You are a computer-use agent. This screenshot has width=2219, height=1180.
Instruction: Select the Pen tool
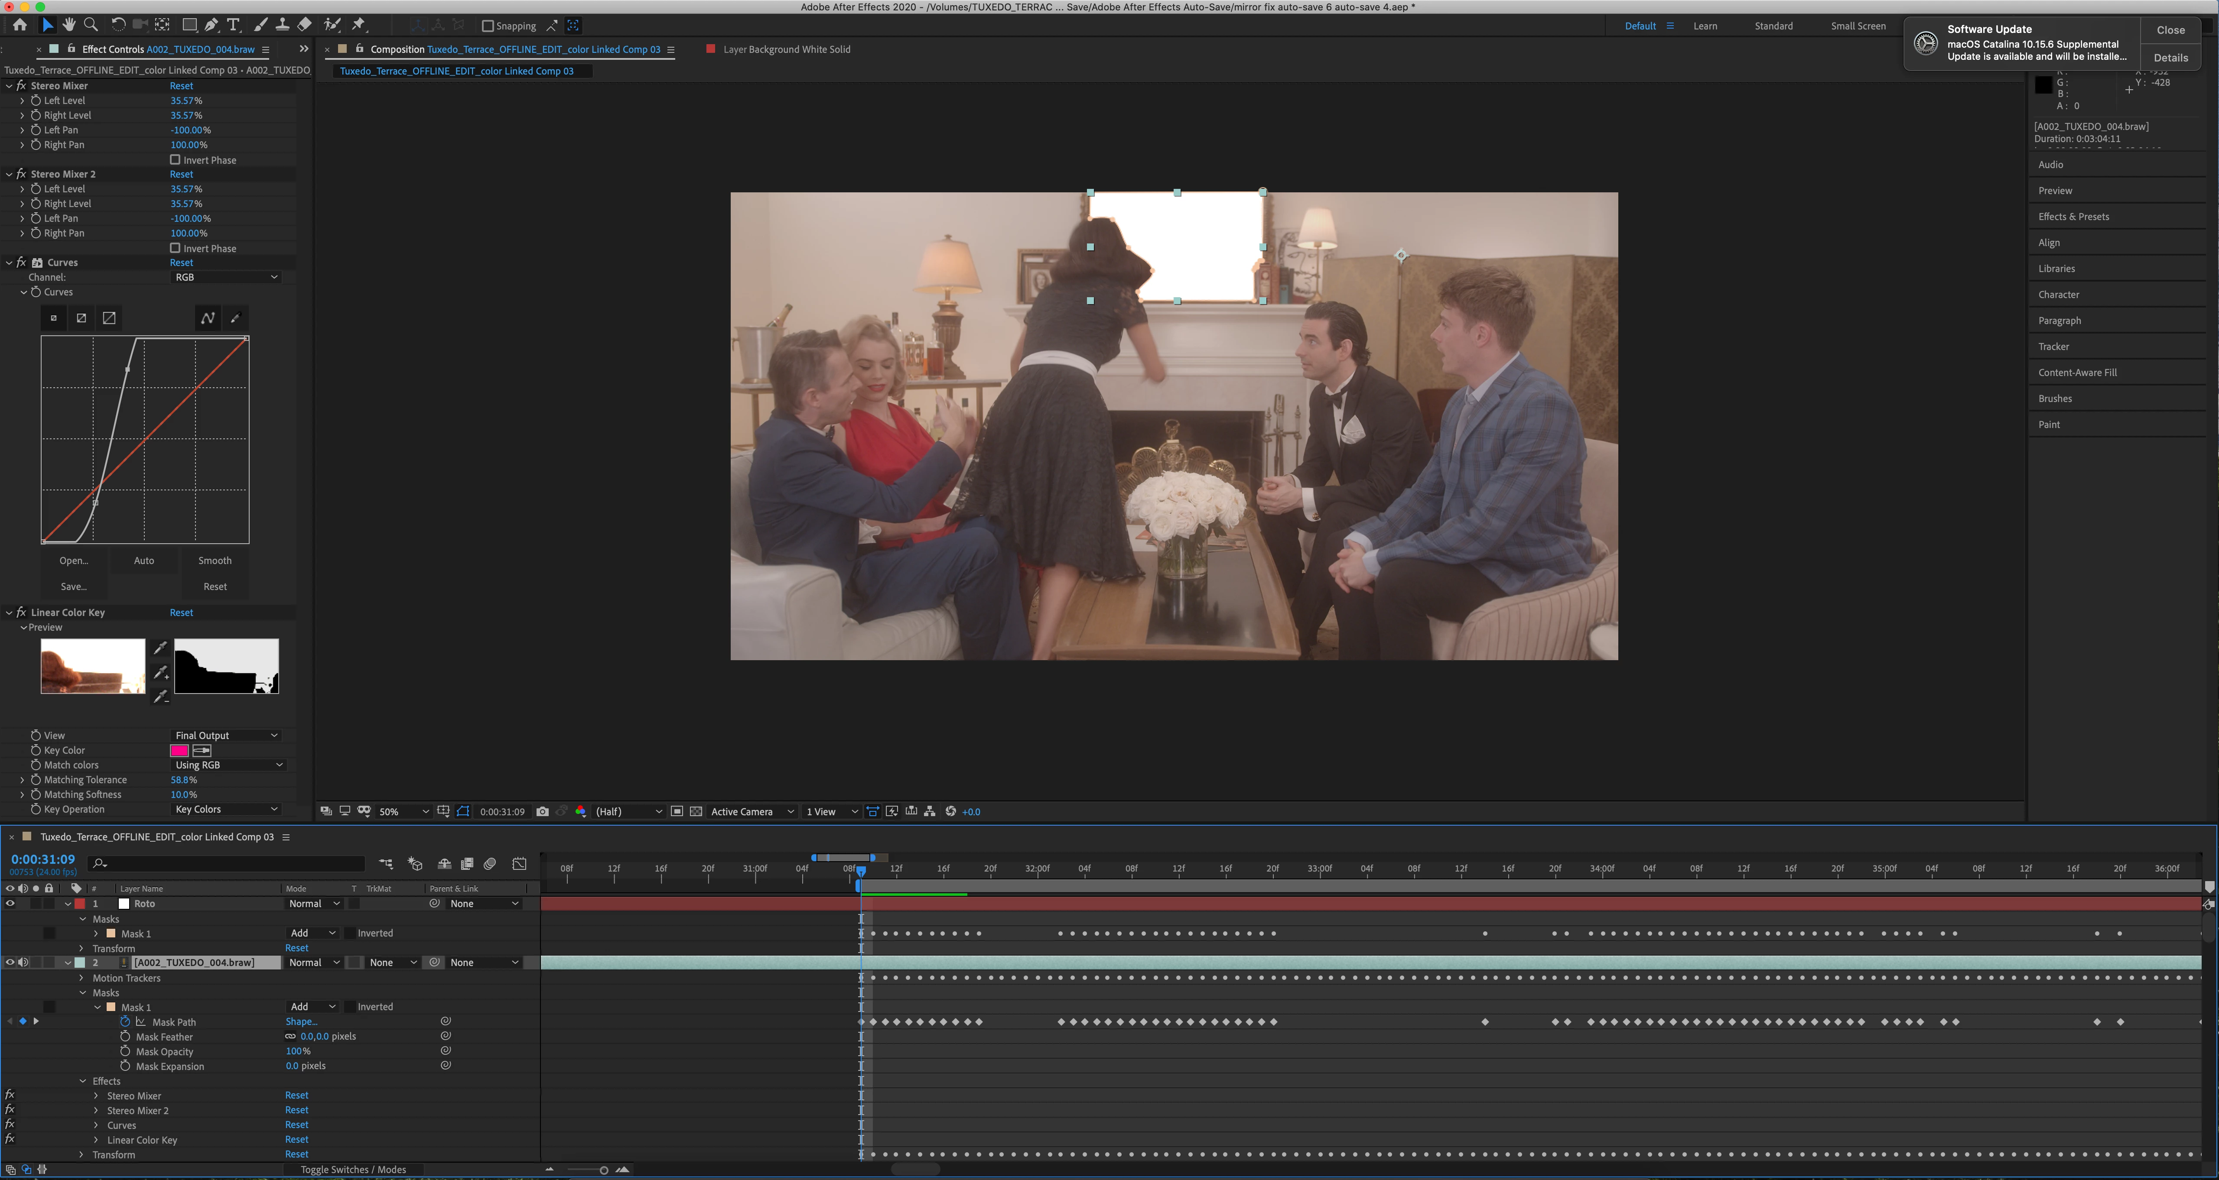(211, 25)
